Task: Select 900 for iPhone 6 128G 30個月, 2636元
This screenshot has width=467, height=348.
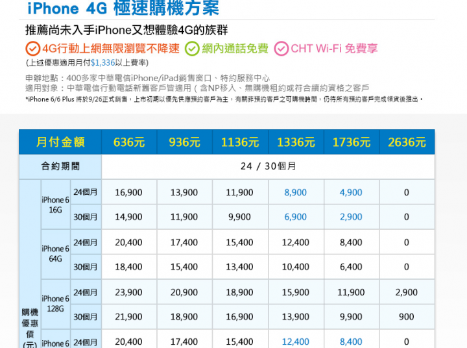Action: 407,317
